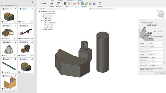Toggle visibility of root Unsaved component
The image size is (166, 93).
tap(42, 11)
